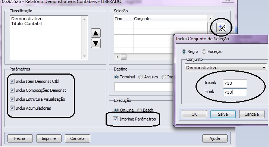The image size is (269, 147).
Task: Click Salva button
Action: click(223, 114)
